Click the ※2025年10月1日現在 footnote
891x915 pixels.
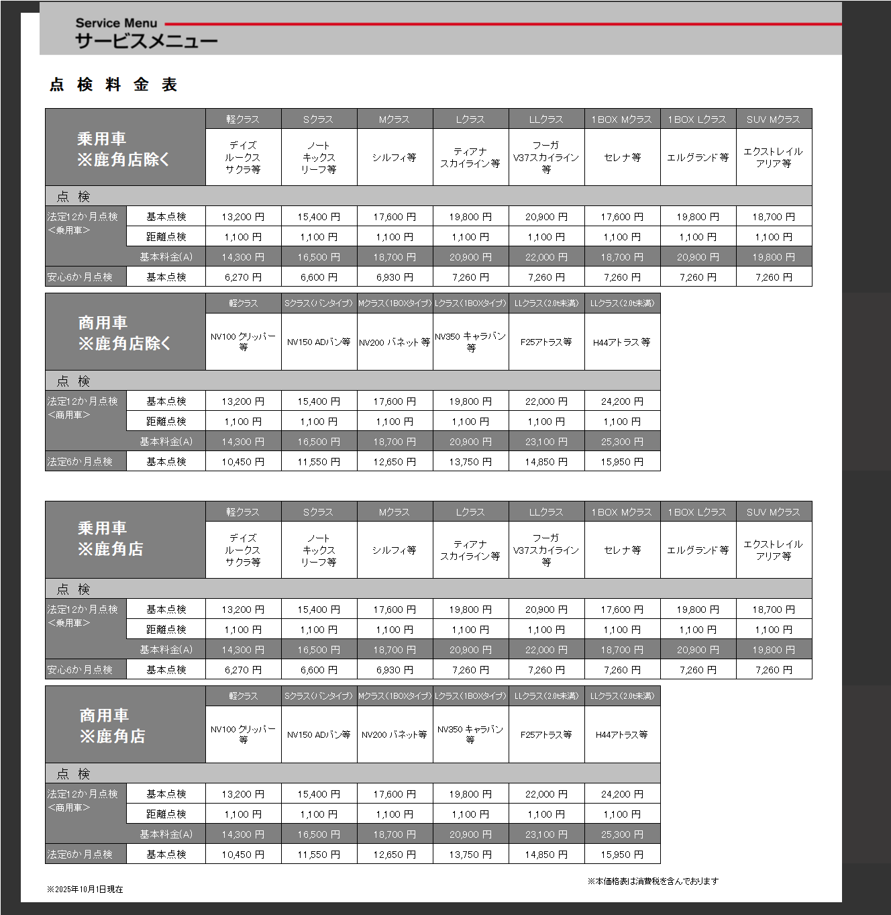click(x=85, y=889)
